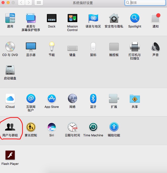The height and width of the screenshot is (173, 167).
Task: Close the 系统偏好设置 window
Action: point(3,3)
